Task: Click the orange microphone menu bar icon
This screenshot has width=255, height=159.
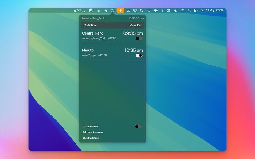Action: pyautogui.click(x=120, y=10)
